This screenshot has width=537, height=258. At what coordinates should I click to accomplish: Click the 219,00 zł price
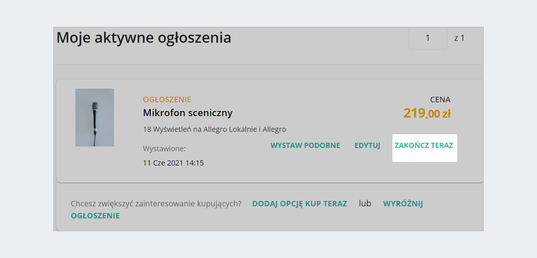pos(427,113)
